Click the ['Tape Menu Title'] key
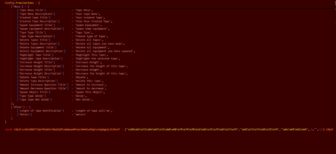 coord(31,10)
